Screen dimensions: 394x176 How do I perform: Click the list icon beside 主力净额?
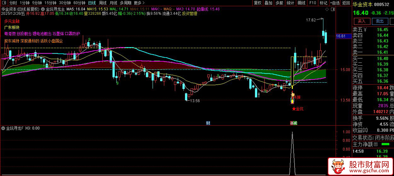376,144
